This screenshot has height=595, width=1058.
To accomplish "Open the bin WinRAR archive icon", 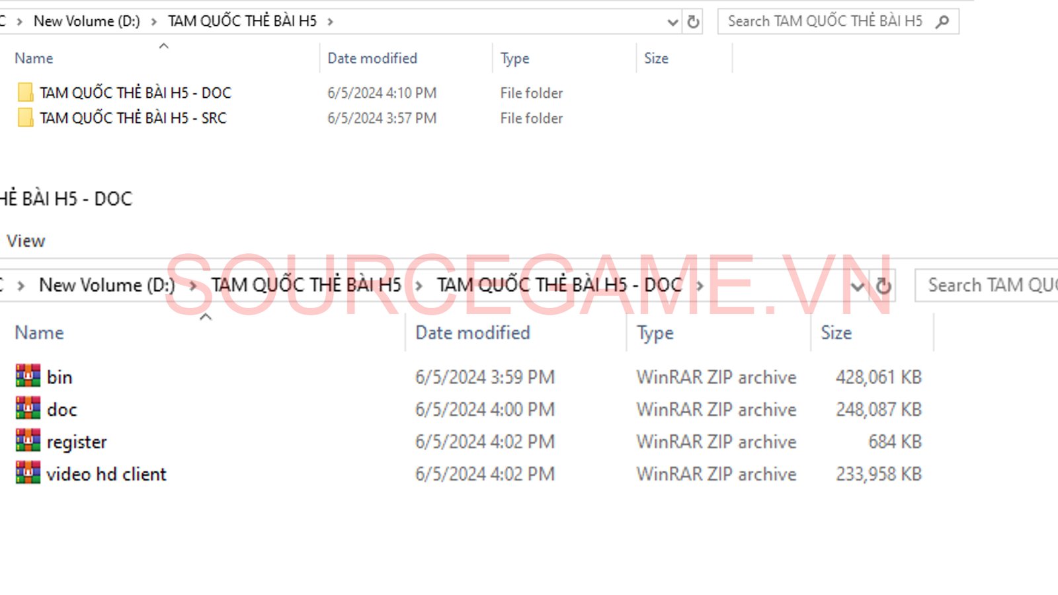I will [x=28, y=376].
